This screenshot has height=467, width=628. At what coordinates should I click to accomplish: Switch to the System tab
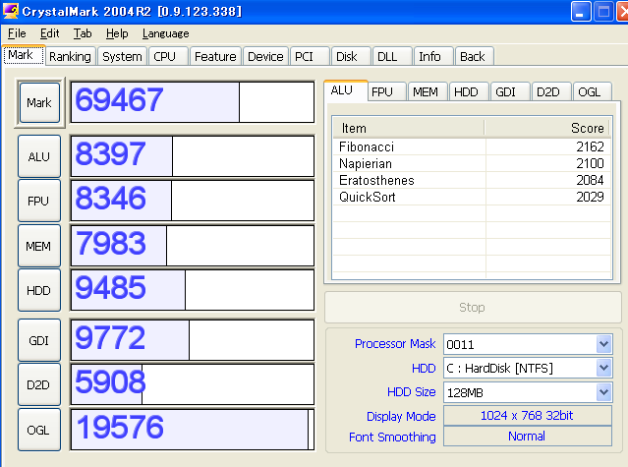[122, 56]
